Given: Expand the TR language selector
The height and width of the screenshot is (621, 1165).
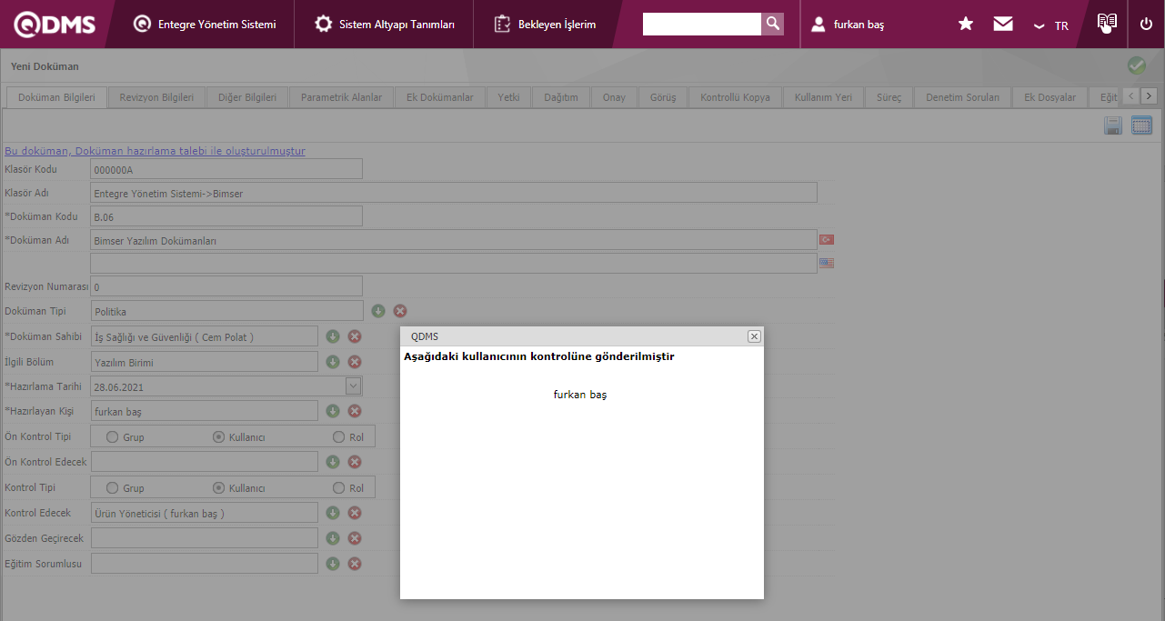Looking at the screenshot, I should (x=1050, y=25).
